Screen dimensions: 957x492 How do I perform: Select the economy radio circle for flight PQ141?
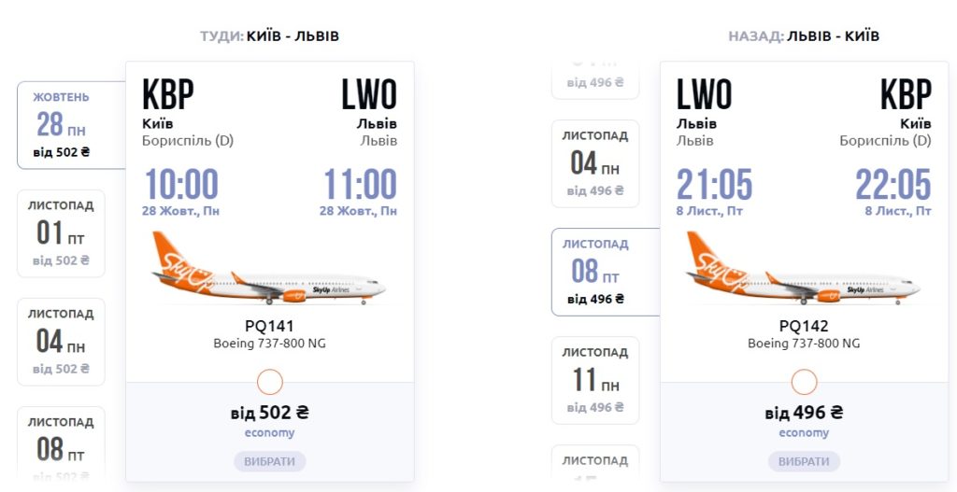[269, 382]
